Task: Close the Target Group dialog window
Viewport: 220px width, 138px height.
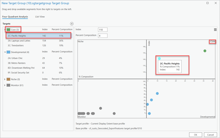Action: [x=216, y=3]
